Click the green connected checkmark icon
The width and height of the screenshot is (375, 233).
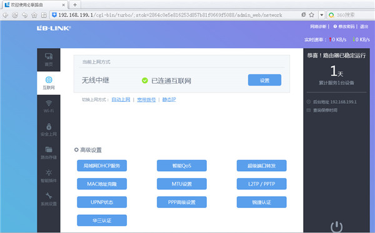point(145,81)
